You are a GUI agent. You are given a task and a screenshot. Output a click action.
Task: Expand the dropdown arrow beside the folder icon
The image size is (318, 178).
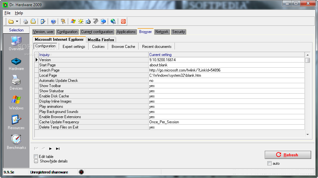pyautogui.click(x=17, y=21)
